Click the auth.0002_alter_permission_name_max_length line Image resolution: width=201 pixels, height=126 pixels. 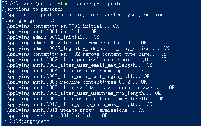(x=87, y=59)
